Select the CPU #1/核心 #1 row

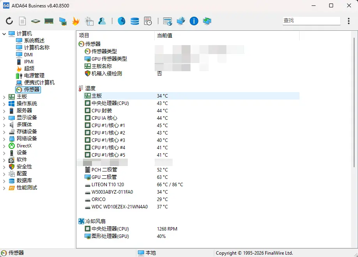[192, 125]
